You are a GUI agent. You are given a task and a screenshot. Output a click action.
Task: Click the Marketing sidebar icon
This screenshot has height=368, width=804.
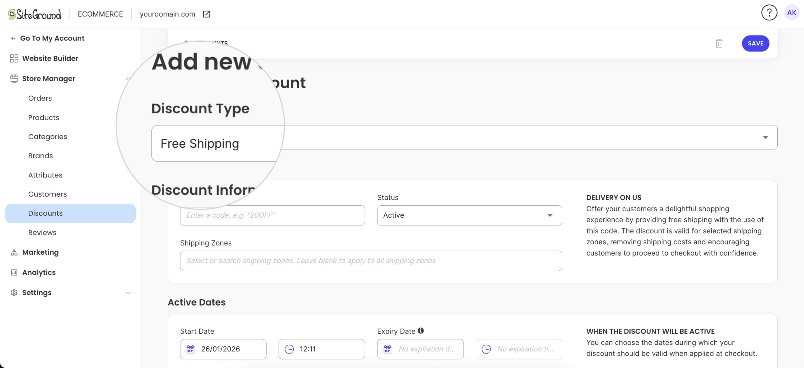pyautogui.click(x=14, y=252)
